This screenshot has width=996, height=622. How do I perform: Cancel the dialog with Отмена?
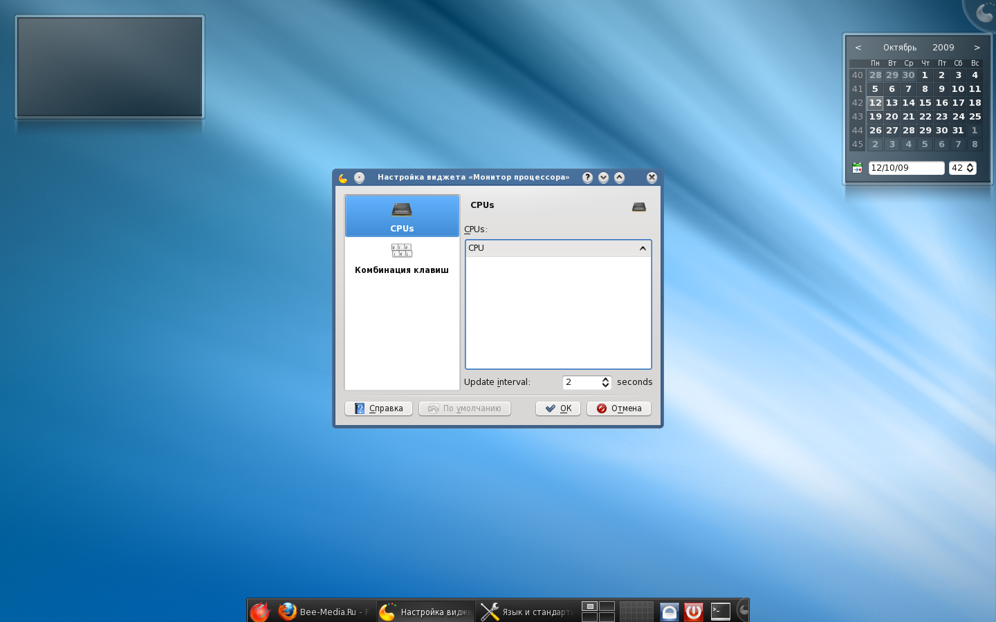click(619, 408)
